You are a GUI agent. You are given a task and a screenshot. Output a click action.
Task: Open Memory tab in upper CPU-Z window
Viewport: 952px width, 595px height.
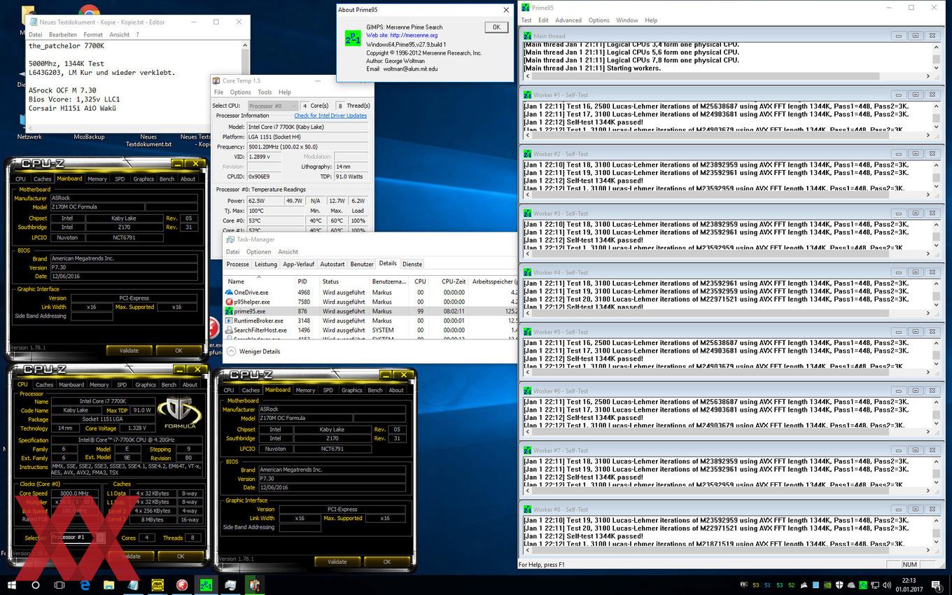(97, 178)
